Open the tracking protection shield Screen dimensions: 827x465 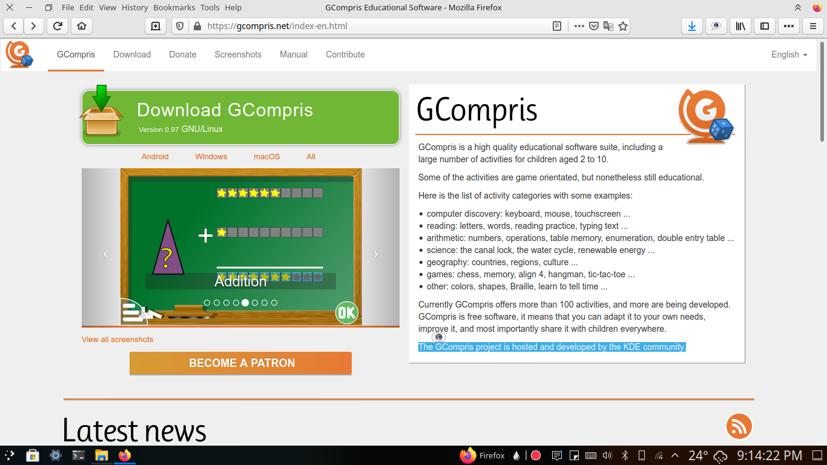180,26
